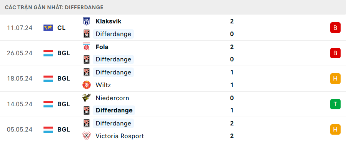Click red B result badge for Fola match
The width and height of the screenshot is (346, 145).
coord(335,53)
